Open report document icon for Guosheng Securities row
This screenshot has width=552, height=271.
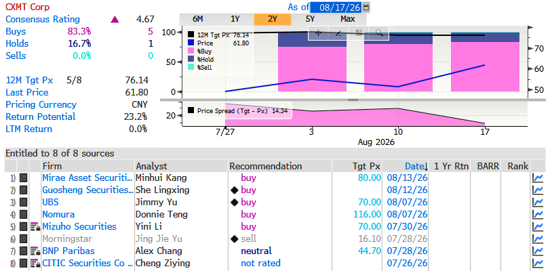tap(23, 190)
